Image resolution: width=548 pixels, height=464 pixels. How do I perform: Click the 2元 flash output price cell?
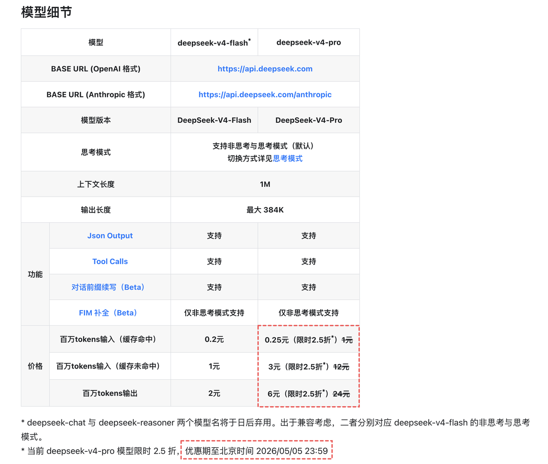(x=214, y=393)
